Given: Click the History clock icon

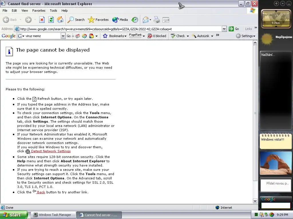Looking at the screenshot, I should click(134, 20).
